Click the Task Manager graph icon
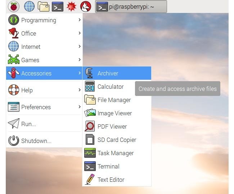Screen dimensions: 234x194 tap(90, 153)
